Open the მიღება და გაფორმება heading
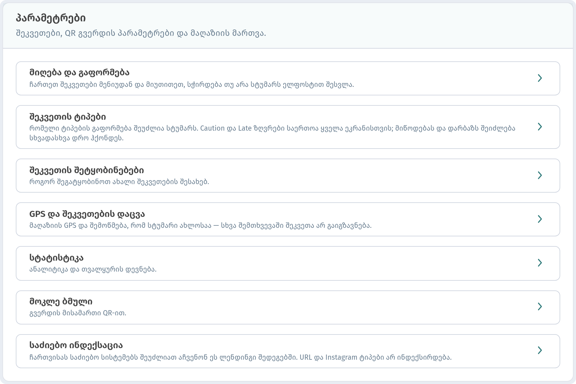The image size is (576, 384). tap(79, 73)
